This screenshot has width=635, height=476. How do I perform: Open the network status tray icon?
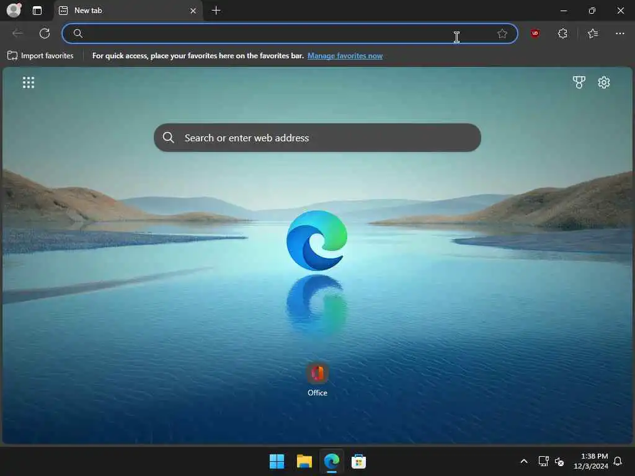(543, 461)
